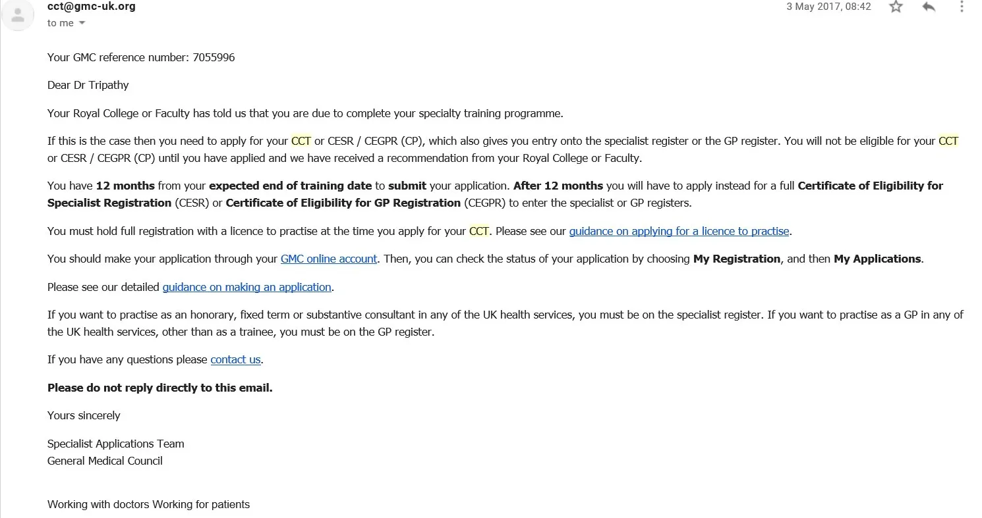Image resolution: width=982 pixels, height=518 pixels.
Task: Click the GMC reference number 7055996
Action: pos(214,57)
